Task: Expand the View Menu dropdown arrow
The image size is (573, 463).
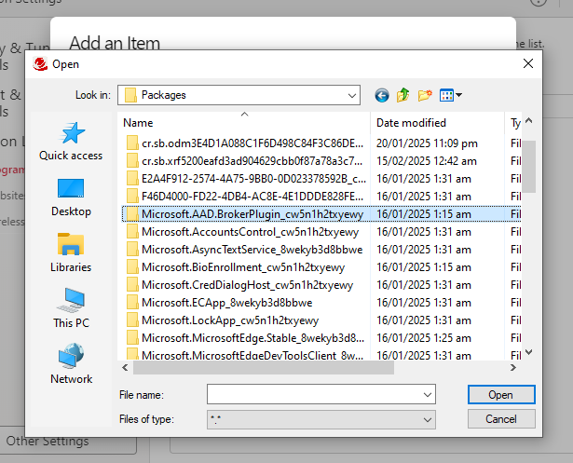Action: (x=459, y=95)
